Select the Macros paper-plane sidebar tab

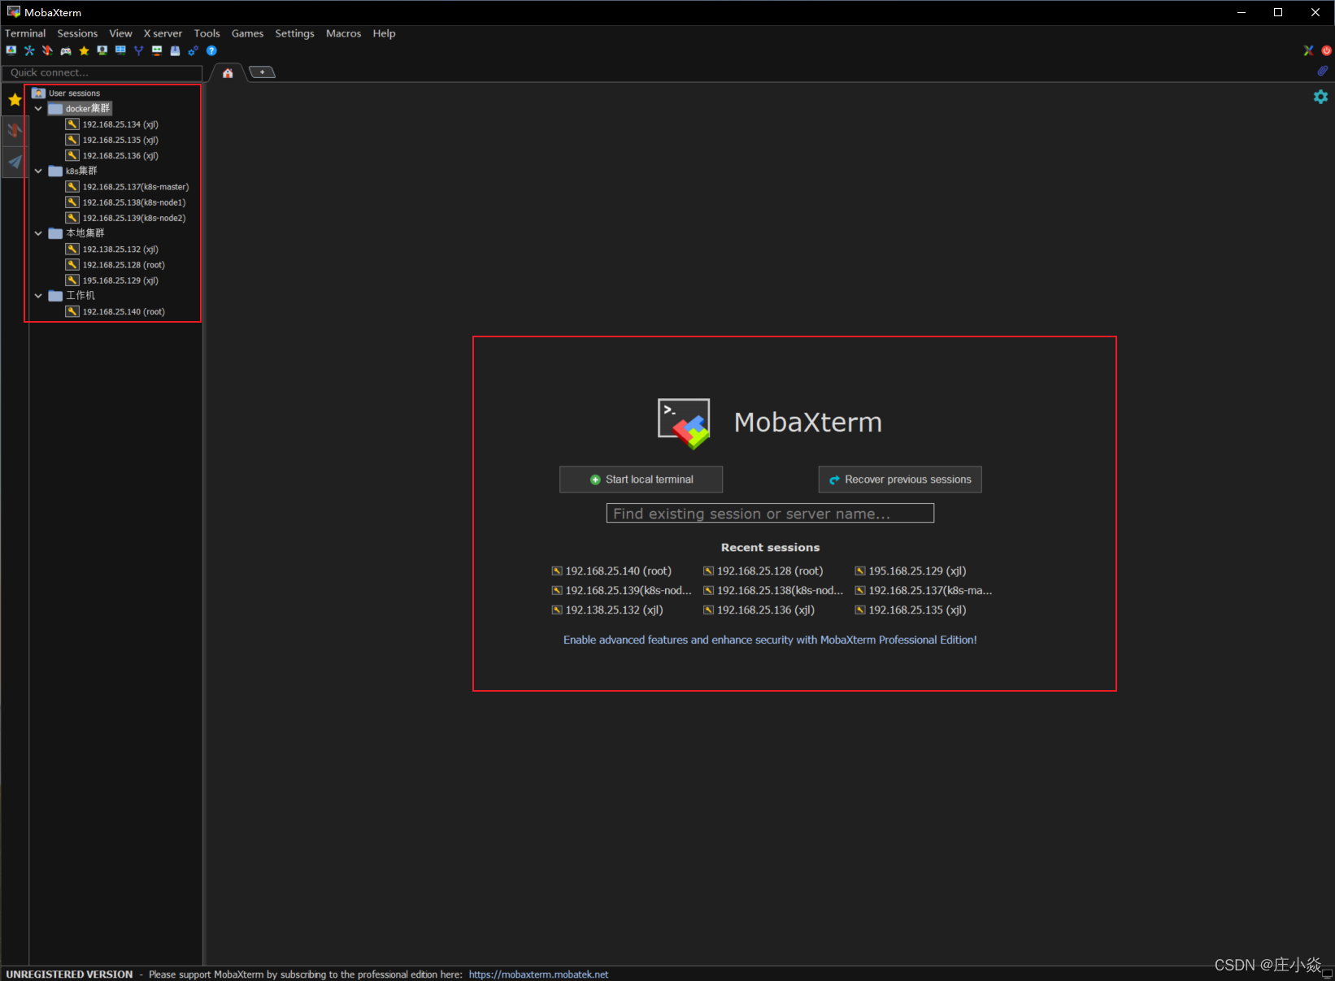point(15,162)
